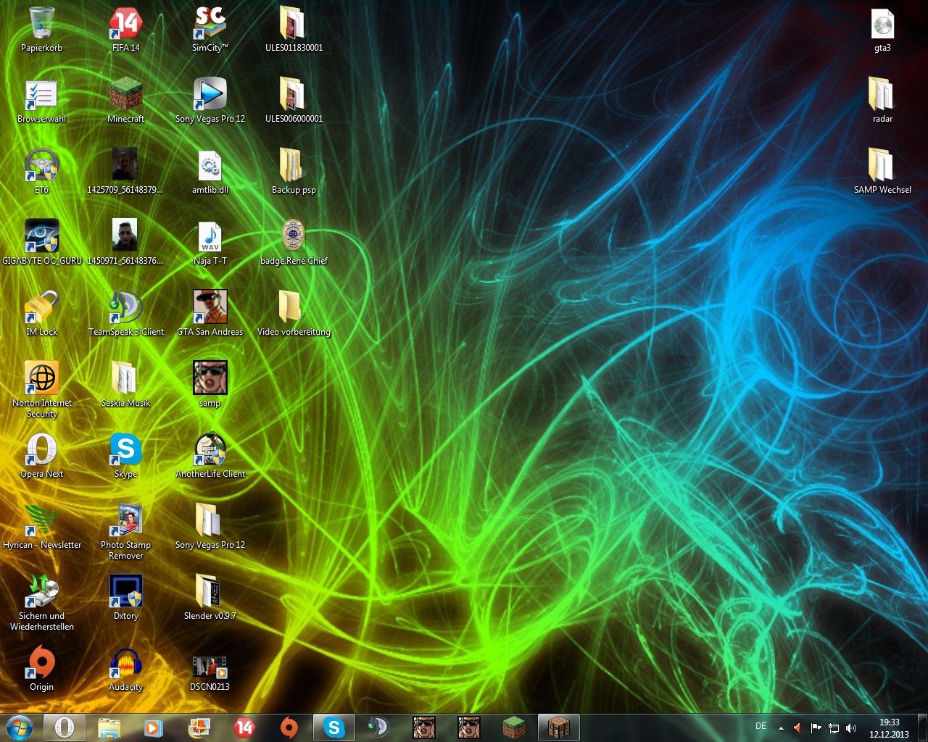928x742 pixels.
Task: Launch Minecraft from the desktop shortcut
Action: click(125, 94)
